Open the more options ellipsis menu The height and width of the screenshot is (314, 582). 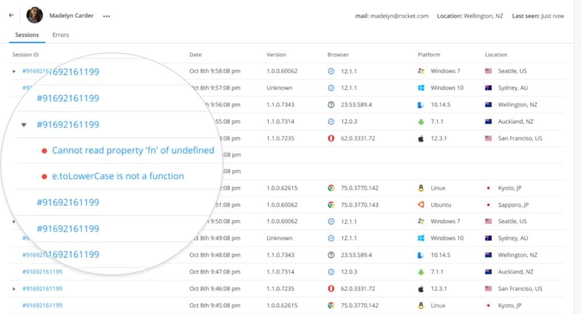pos(106,16)
